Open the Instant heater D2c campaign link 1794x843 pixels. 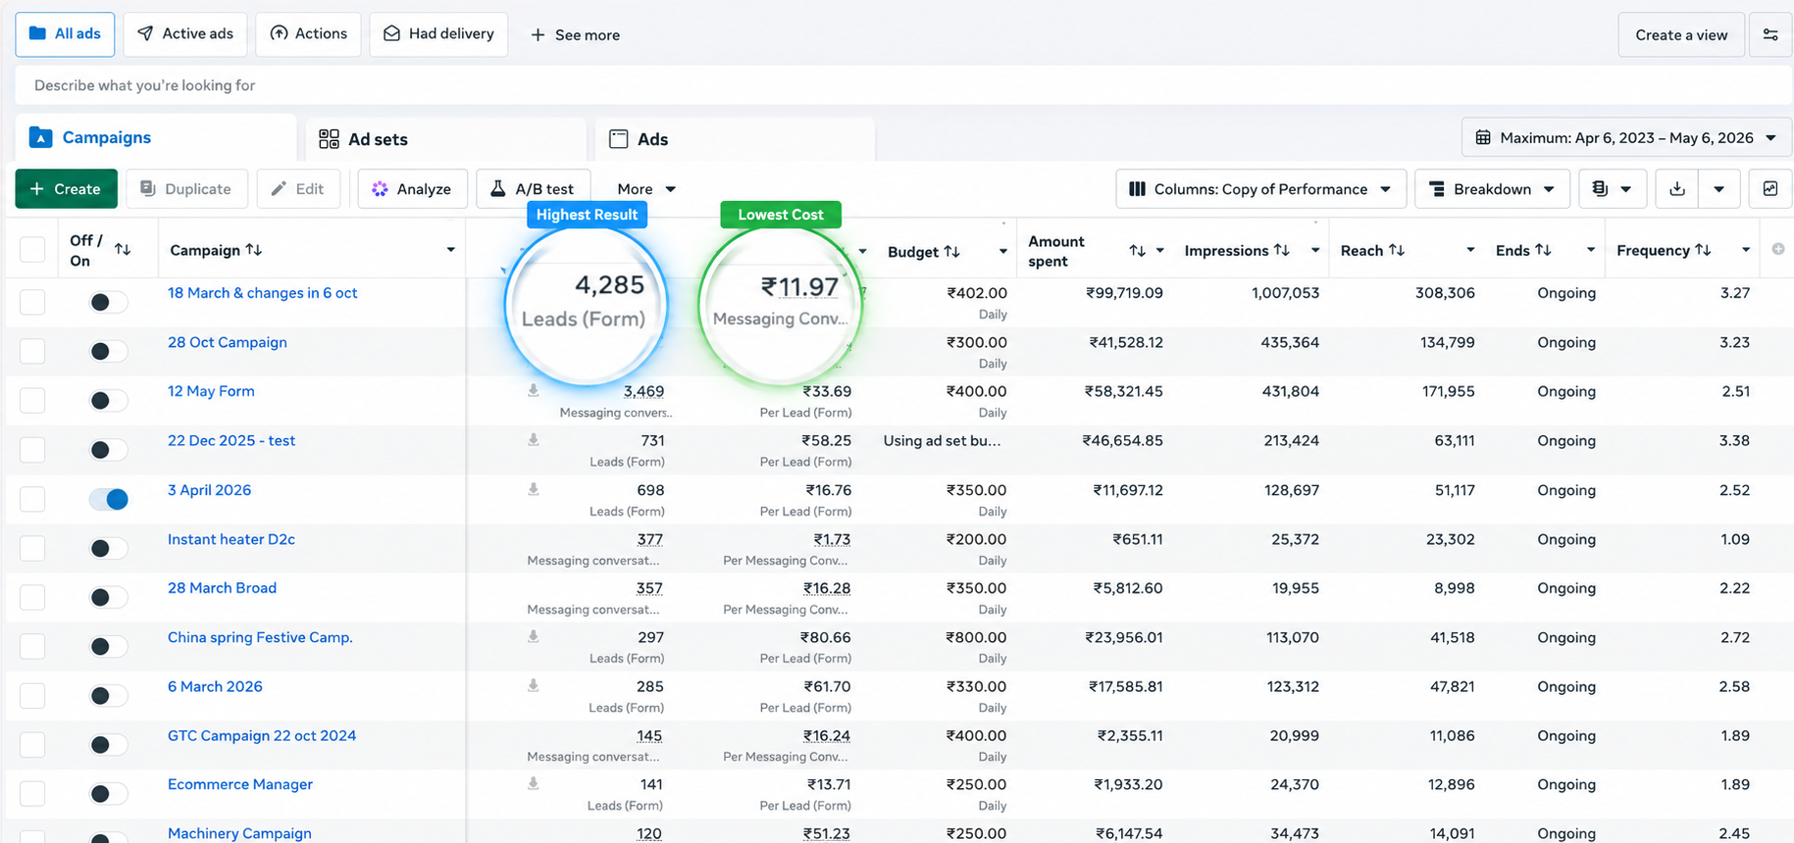point(231,539)
